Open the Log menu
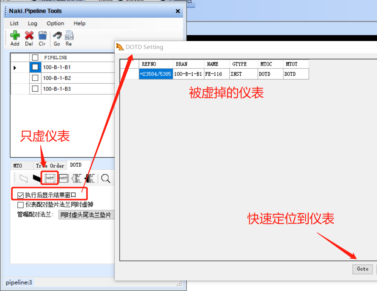 32,23
